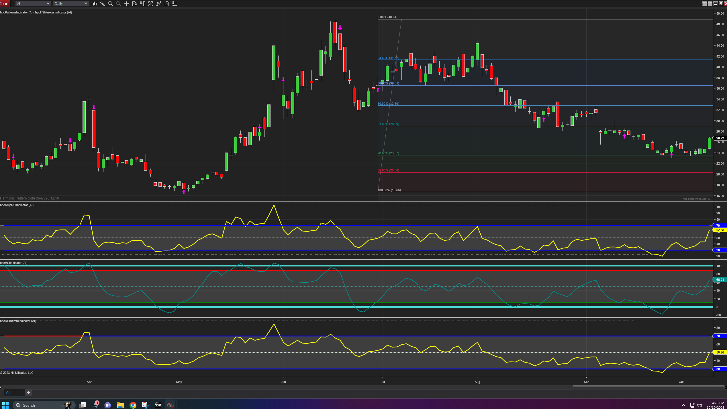Click the zoom in magnifier icon
The width and height of the screenshot is (727, 409).
[x=111, y=4]
